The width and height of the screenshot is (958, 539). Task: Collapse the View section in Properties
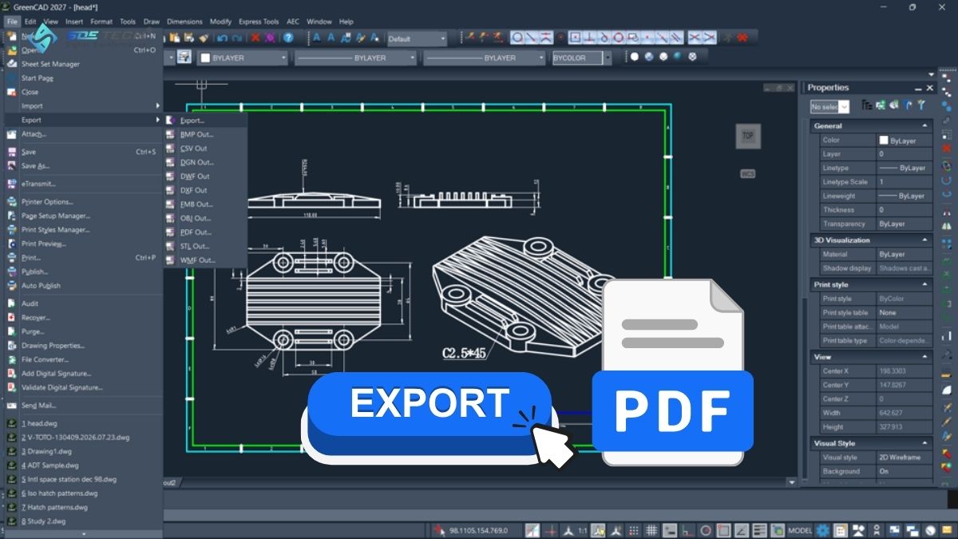(924, 357)
